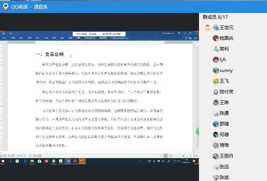Screen dimensions: 267x181
Task: Click the 一、党章总纲 heading in shared document
Action: 50,55
